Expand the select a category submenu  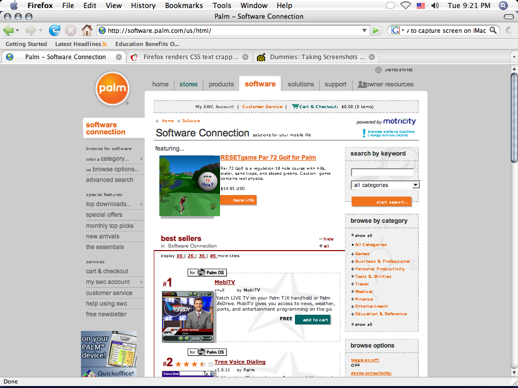142,159
